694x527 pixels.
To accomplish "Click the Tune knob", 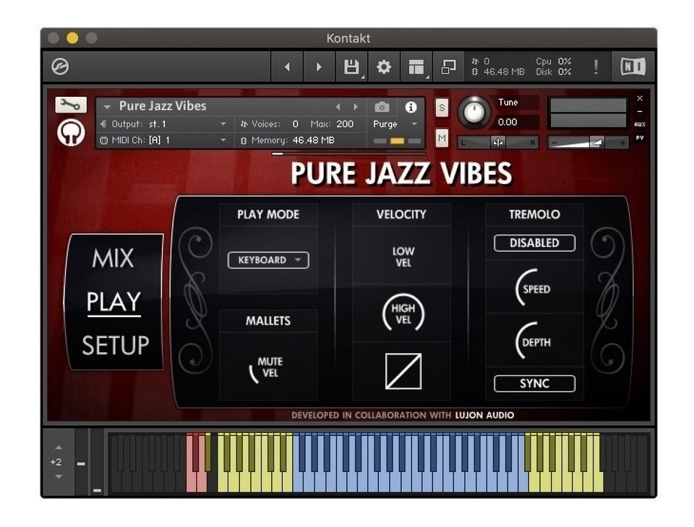I will (x=474, y=111).
